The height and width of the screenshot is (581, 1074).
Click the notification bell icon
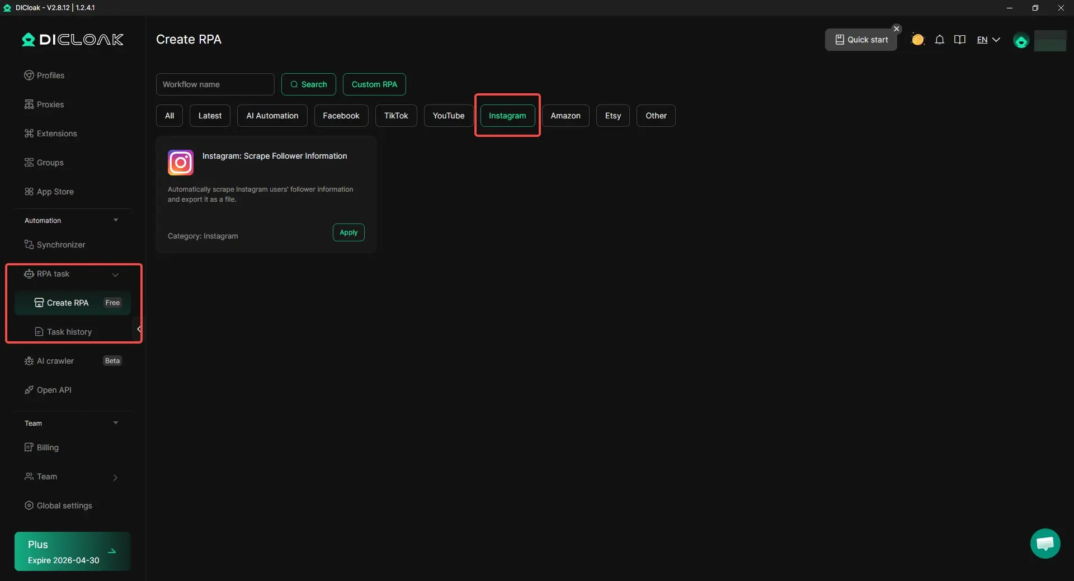pyautogui.click(x=940, y=40)
